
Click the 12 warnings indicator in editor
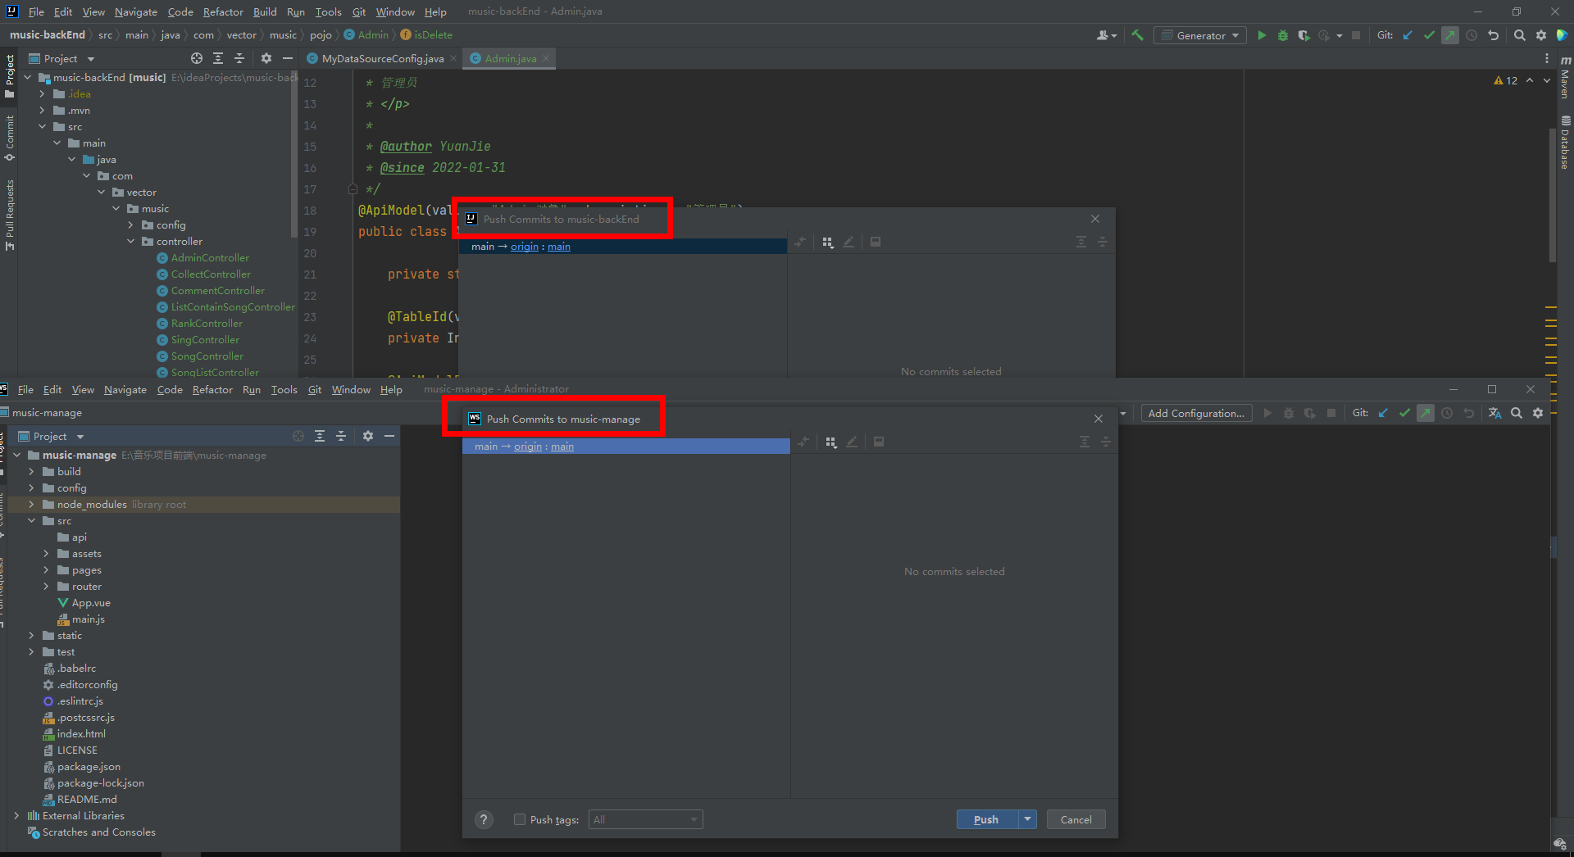[1506, 80]
